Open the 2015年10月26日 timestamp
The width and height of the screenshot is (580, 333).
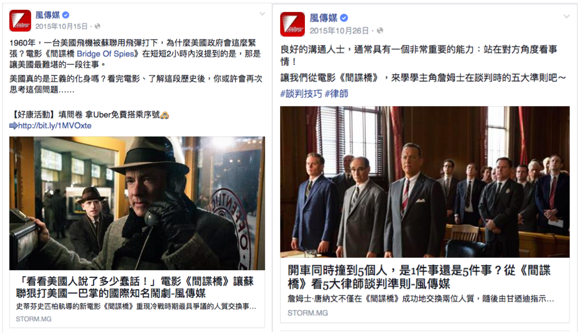click(x=339, y=30)
